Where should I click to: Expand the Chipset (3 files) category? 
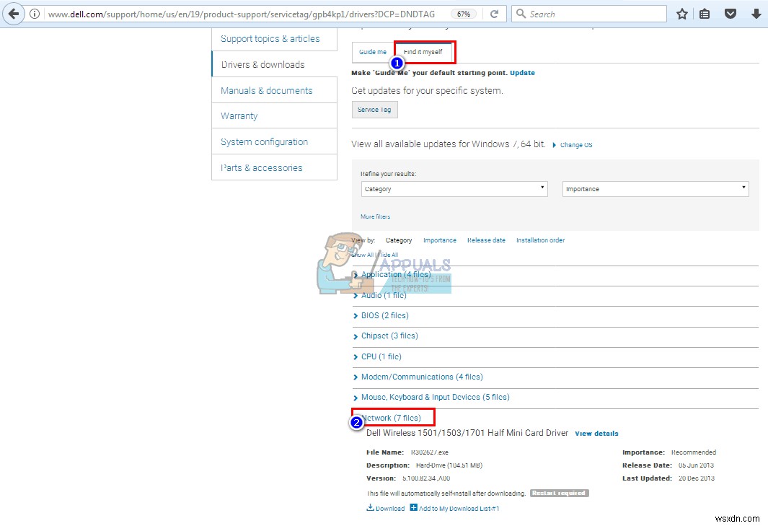pyautogui.click(x=389, y=336)
